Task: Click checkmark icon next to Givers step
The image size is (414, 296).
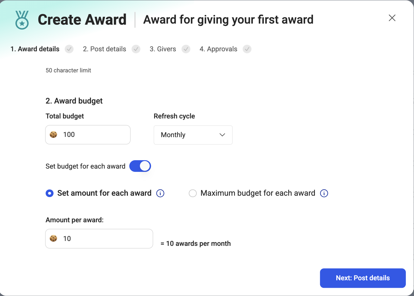Action: coord(186,49)
